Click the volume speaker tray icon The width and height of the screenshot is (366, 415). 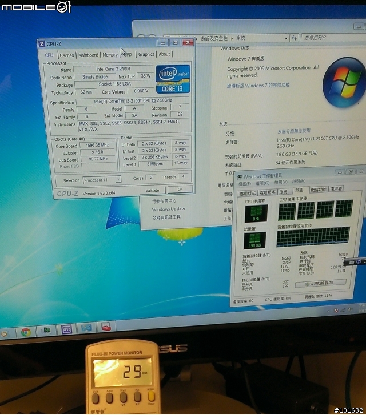coord(350,309)
